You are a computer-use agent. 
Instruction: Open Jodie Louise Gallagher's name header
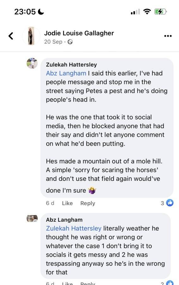click(79, 33)
